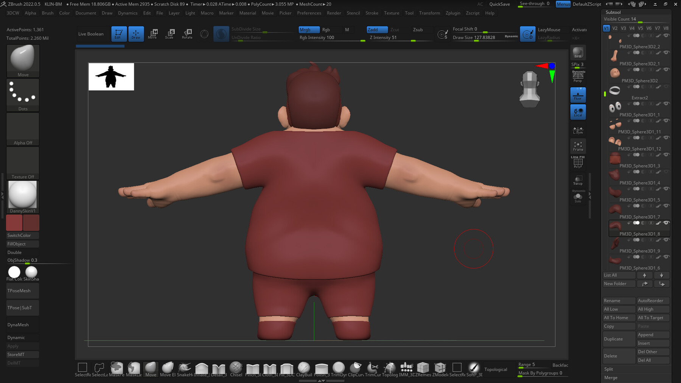Select the Draw mode button

[136, 34]
